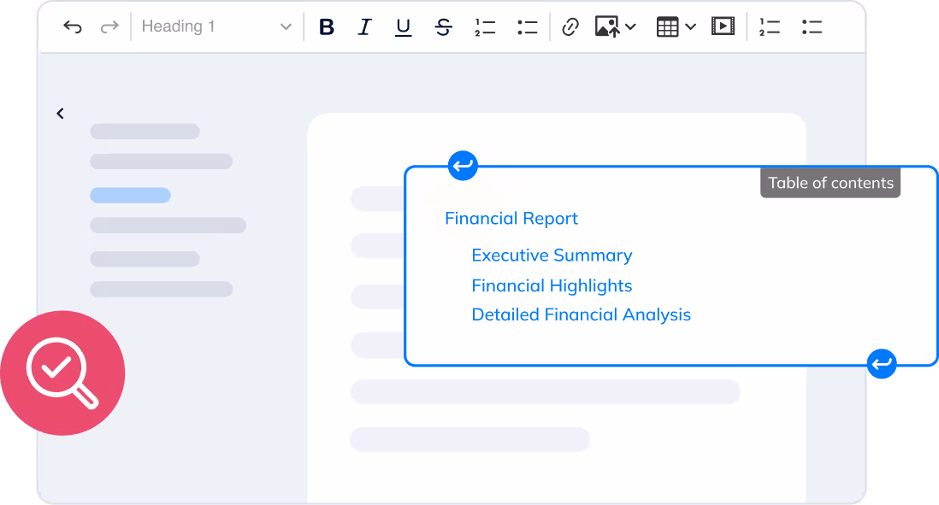Click the insert link icon
Image resolution: width=939 pixels, height=505 pixels.
pos(570,27)
